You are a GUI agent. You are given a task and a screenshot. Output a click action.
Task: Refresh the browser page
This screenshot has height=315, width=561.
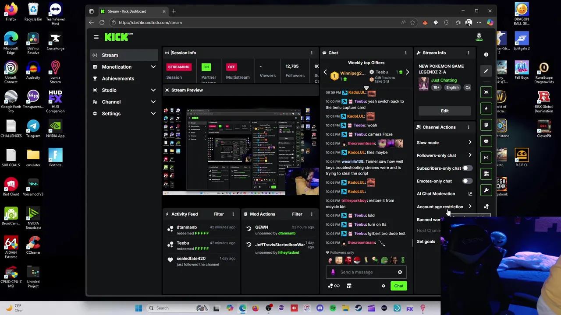pos(102,22)
